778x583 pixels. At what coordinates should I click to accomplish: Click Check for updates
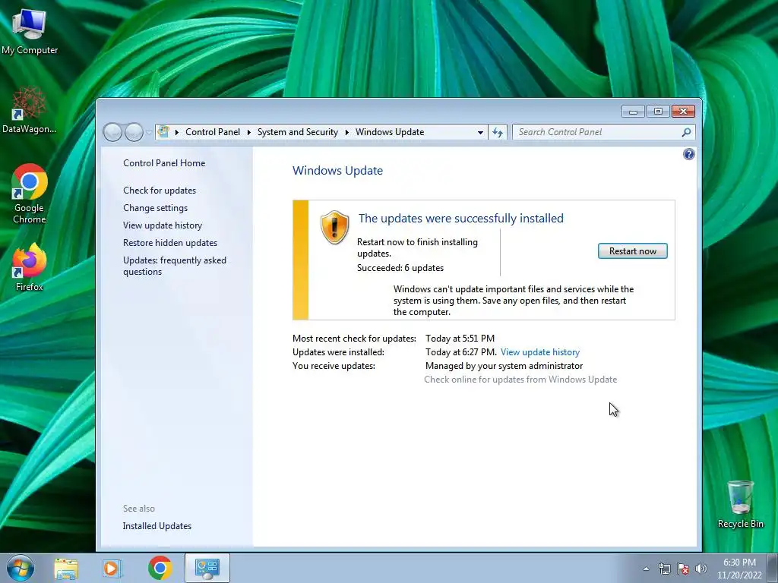160,191
